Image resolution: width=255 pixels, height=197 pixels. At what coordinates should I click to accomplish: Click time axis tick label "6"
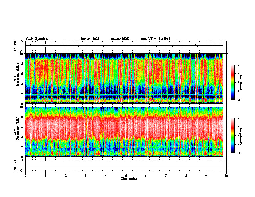coord(146,176)
